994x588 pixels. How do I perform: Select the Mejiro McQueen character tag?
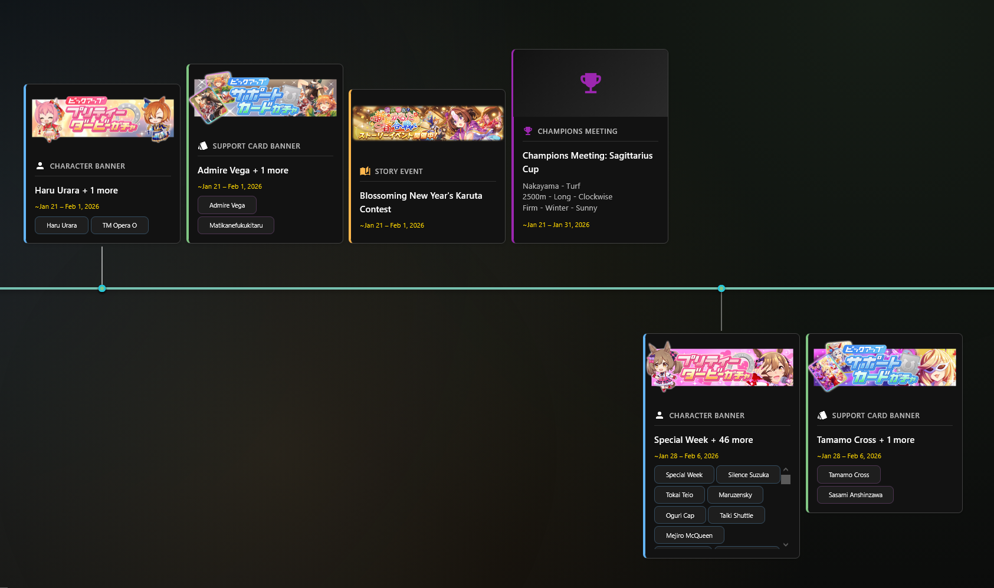tap(690, 536)
